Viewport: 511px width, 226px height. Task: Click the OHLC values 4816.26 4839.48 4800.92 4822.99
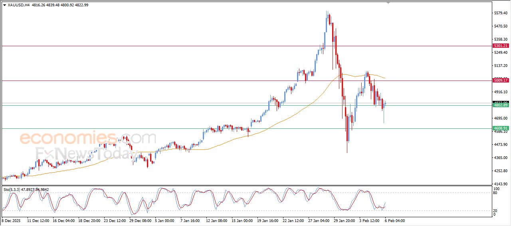pyautogui.click(x=60, y=5)
